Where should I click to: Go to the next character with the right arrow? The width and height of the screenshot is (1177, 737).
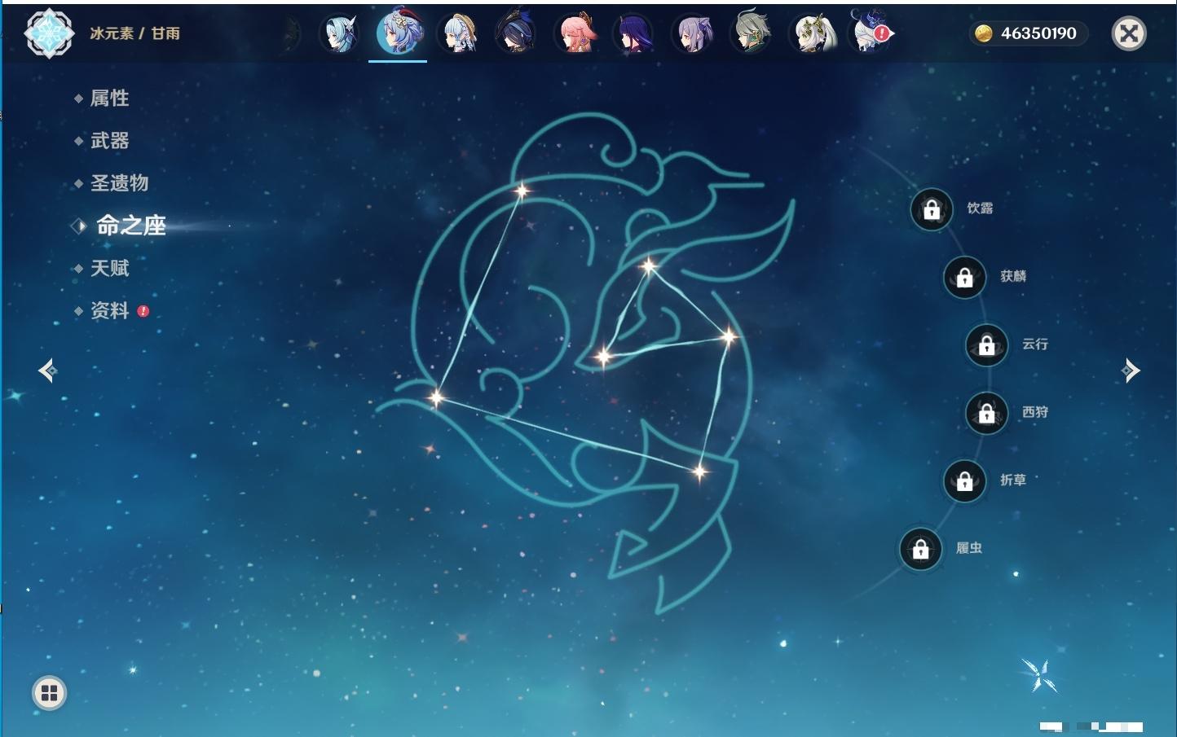click(1131, 371)
